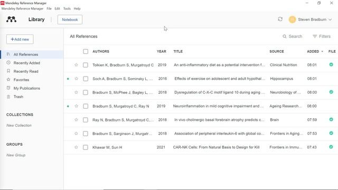Click the Add new button
The image size is (338, 190).
(20, 39)
